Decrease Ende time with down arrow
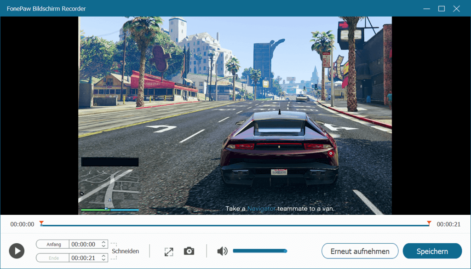Image resolution: width=471 pixels, height=269 pixels. point(103,260)
